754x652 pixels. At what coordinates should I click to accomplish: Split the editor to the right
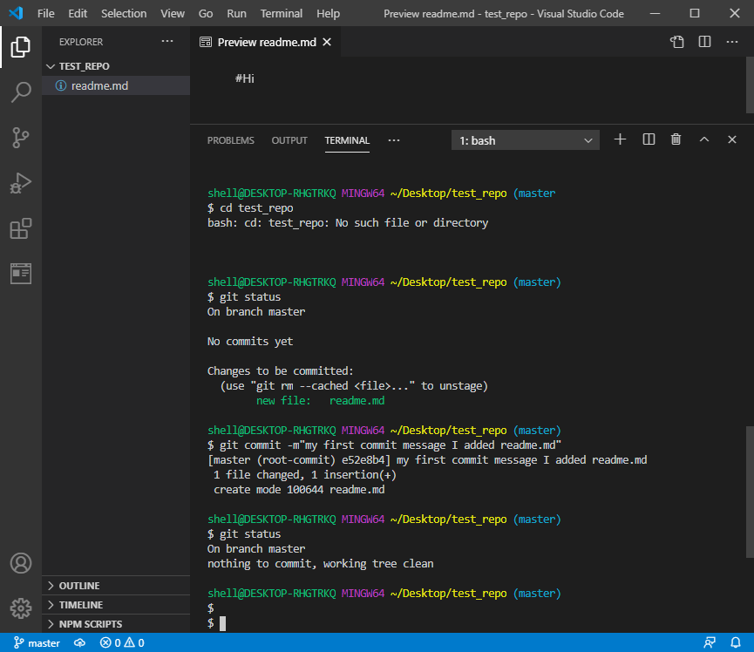tap(704, 42)
